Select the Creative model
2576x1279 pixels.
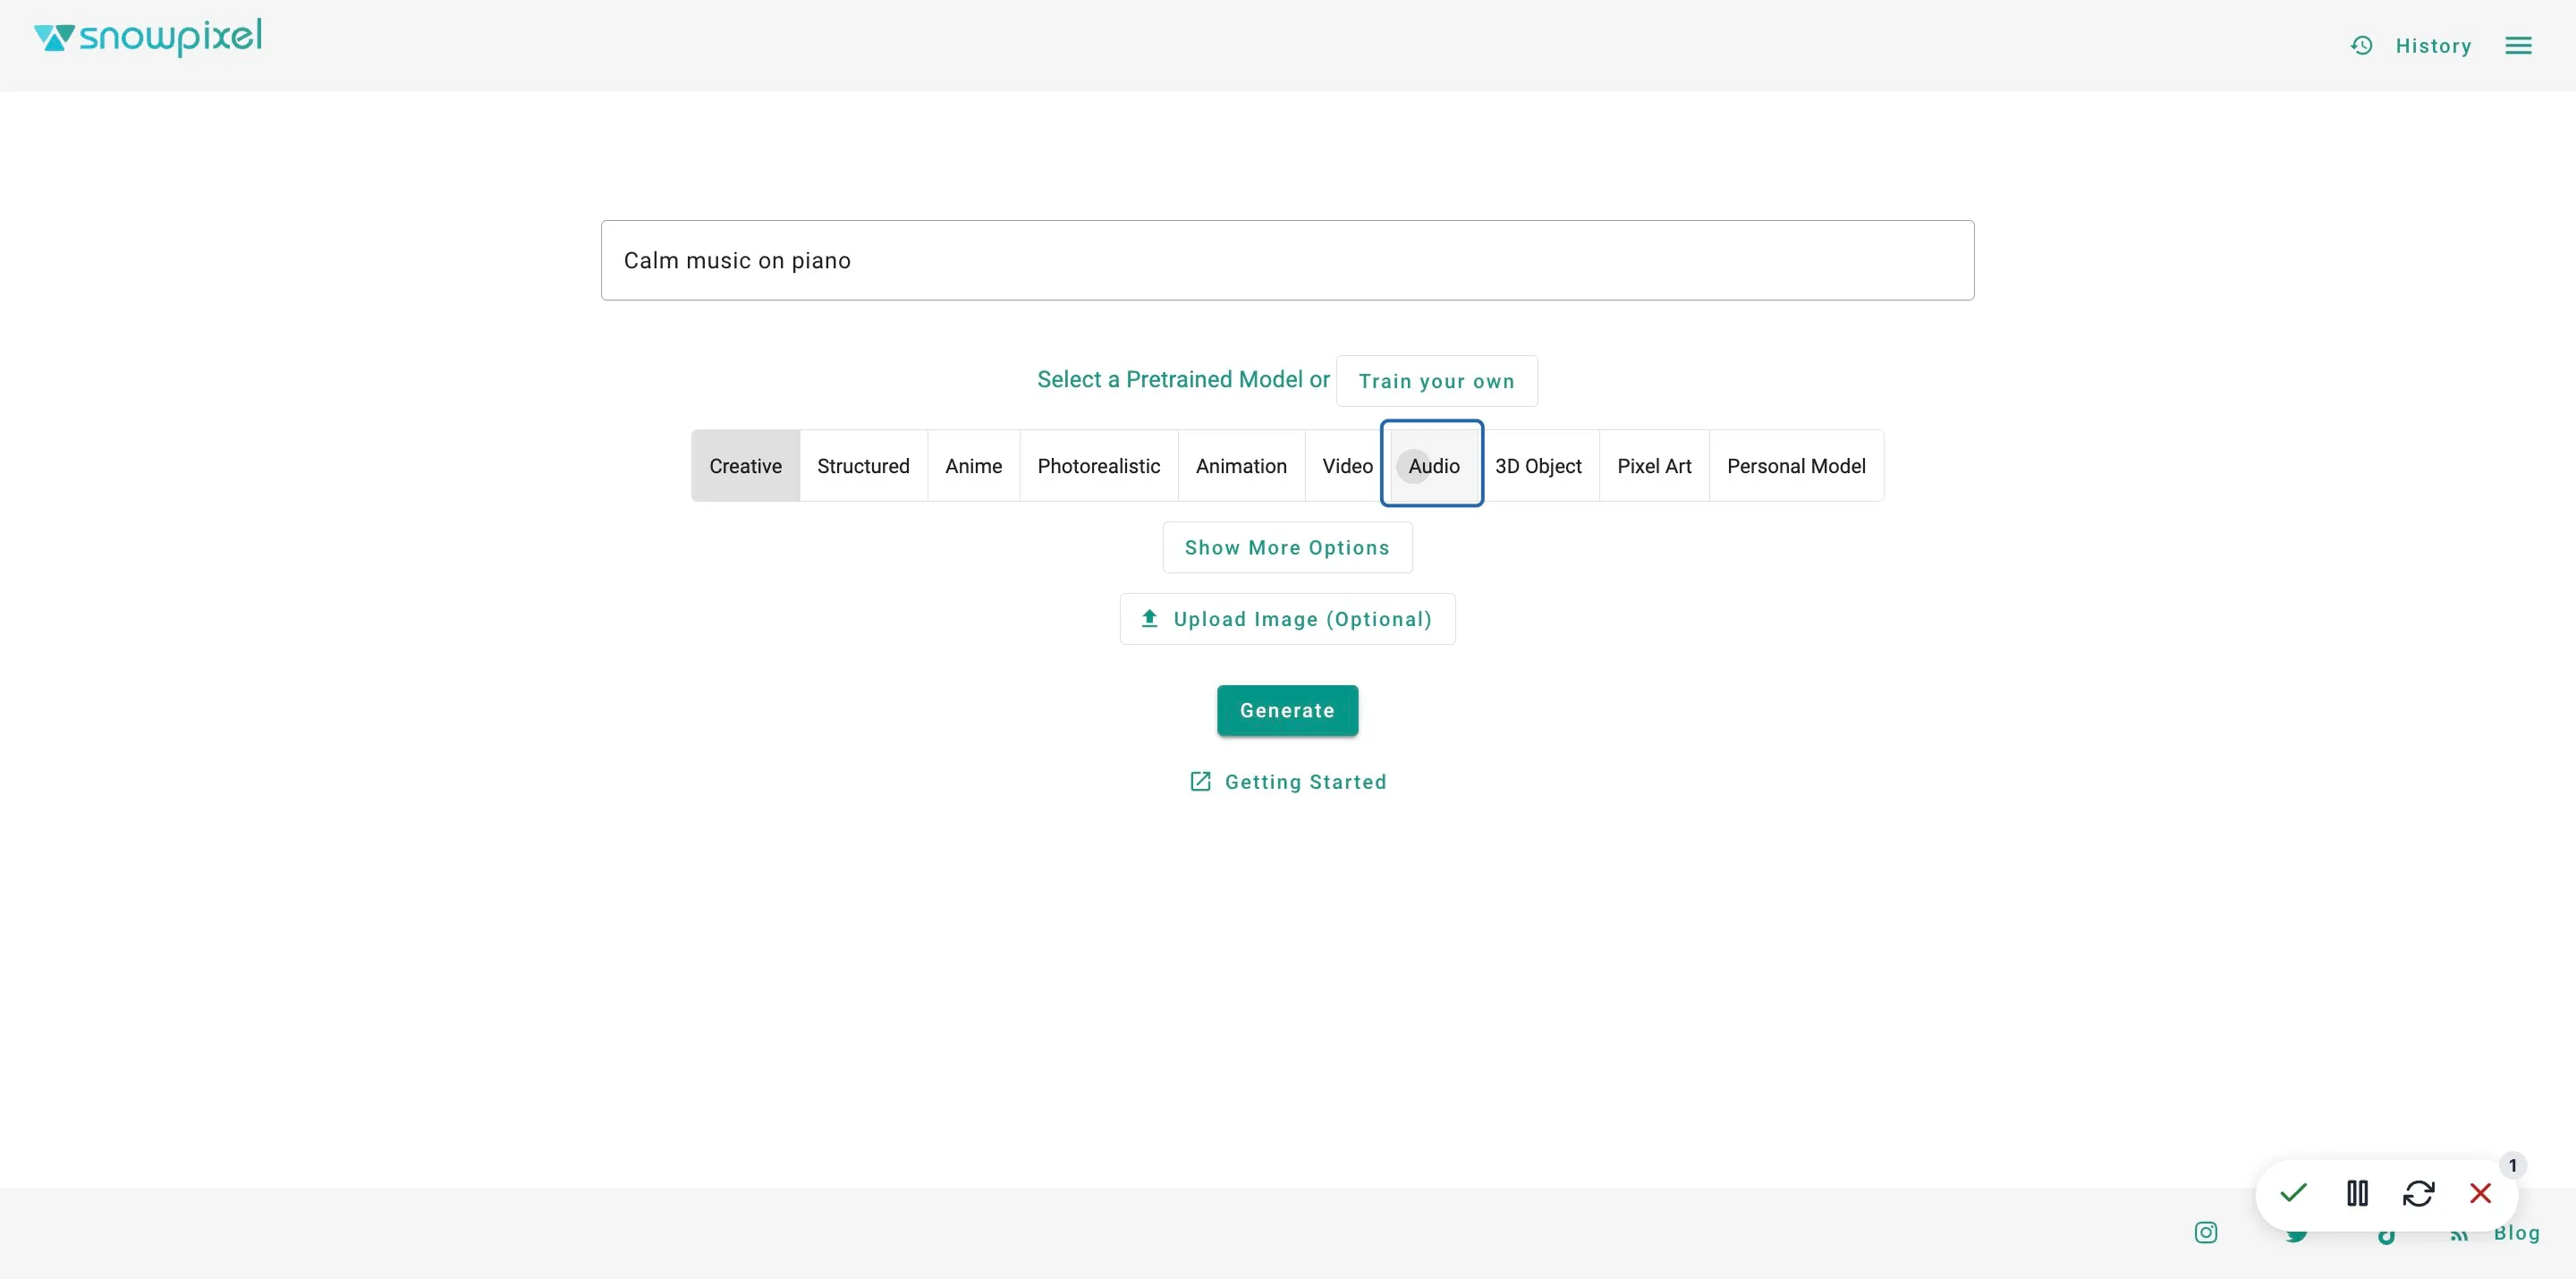coord(745,465)
